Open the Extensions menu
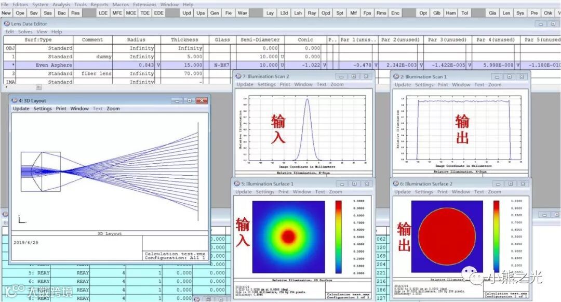Screen dimensions: 561x302 [144, 4]
